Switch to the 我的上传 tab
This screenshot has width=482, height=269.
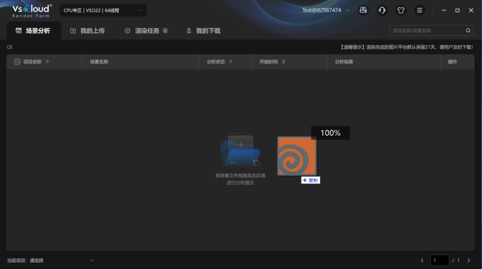click(87, 31)
